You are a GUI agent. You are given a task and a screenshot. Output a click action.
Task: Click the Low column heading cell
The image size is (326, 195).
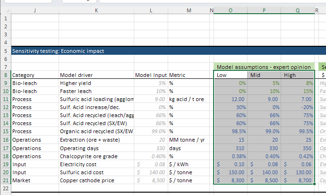(231, 75)
